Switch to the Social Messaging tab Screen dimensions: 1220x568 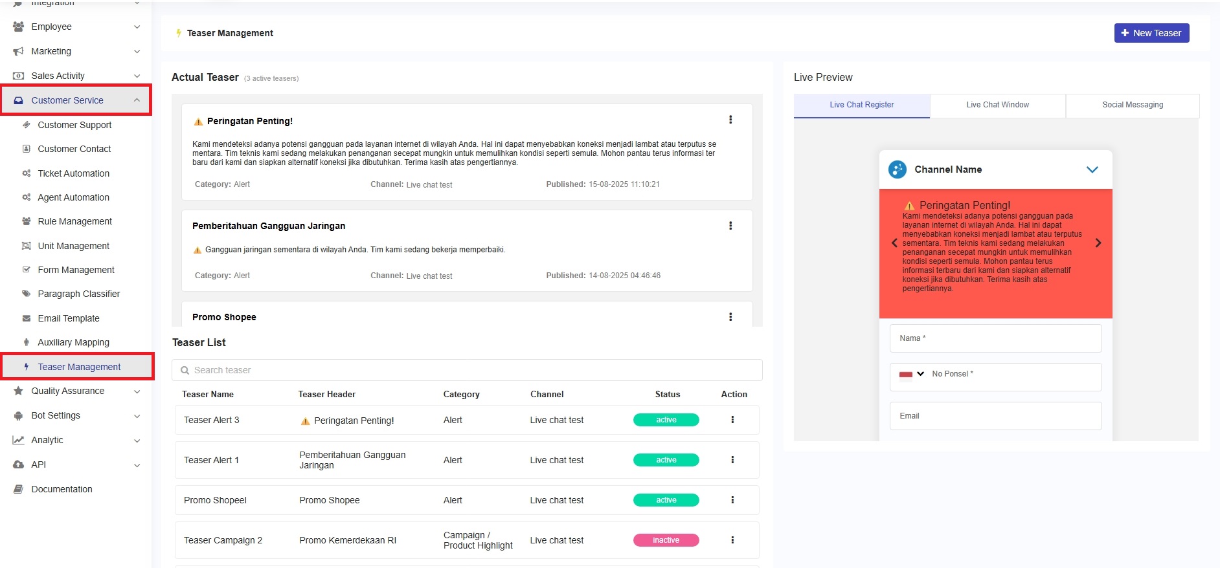pyautogui.click(x=1132, y=105)
